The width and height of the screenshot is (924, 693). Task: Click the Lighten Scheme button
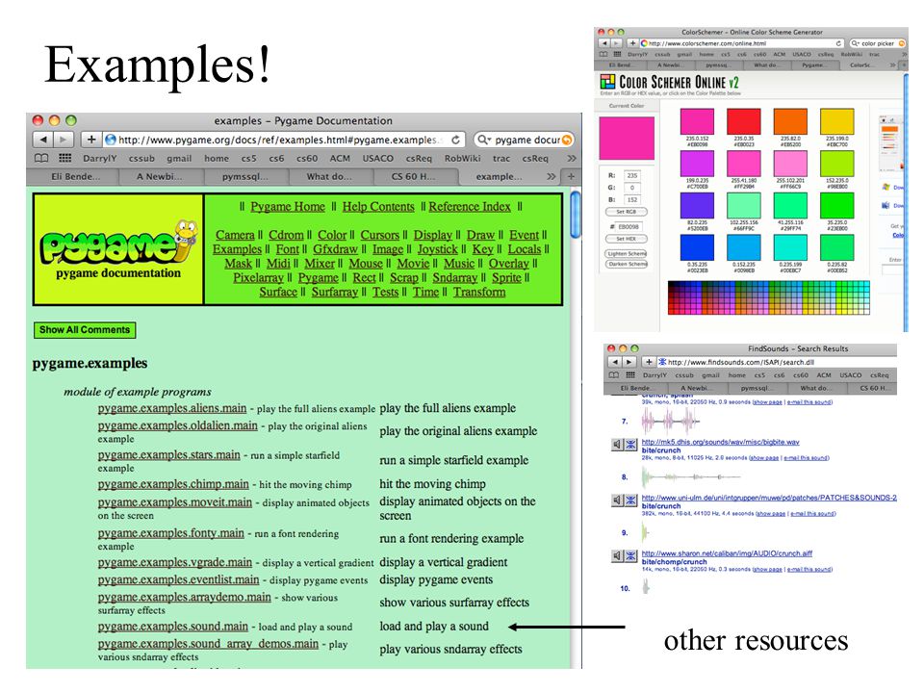point(627,253)
